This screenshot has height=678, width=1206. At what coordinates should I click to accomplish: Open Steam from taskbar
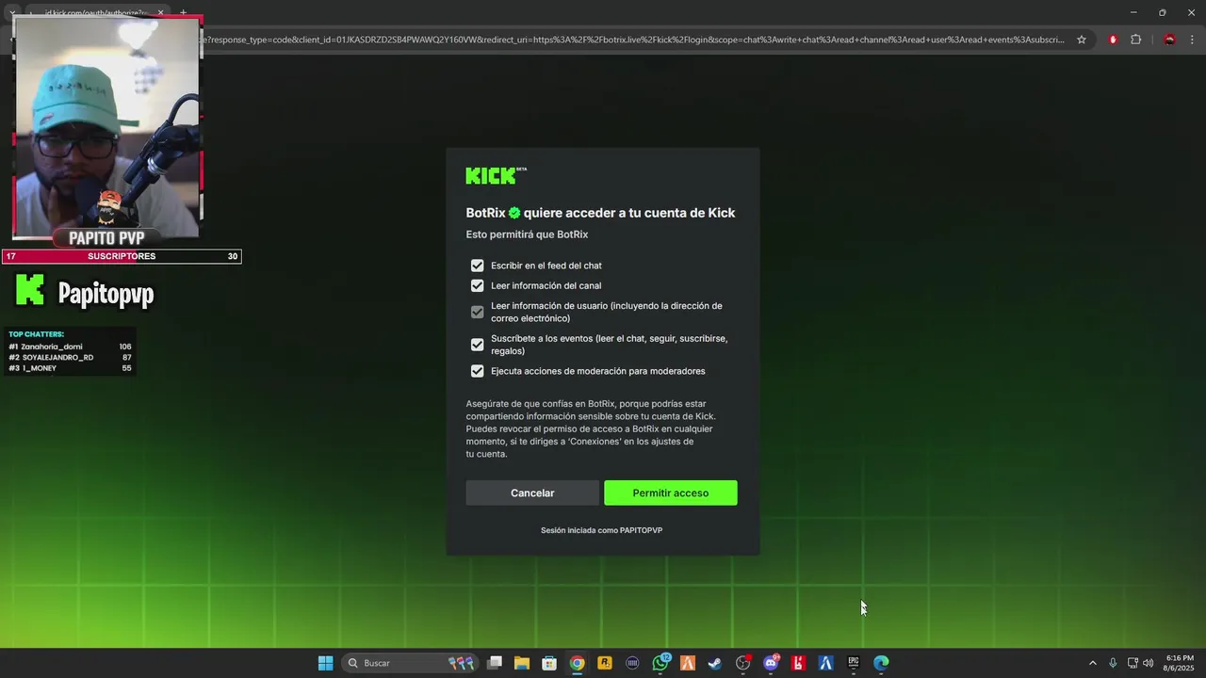tap(715, 663)
